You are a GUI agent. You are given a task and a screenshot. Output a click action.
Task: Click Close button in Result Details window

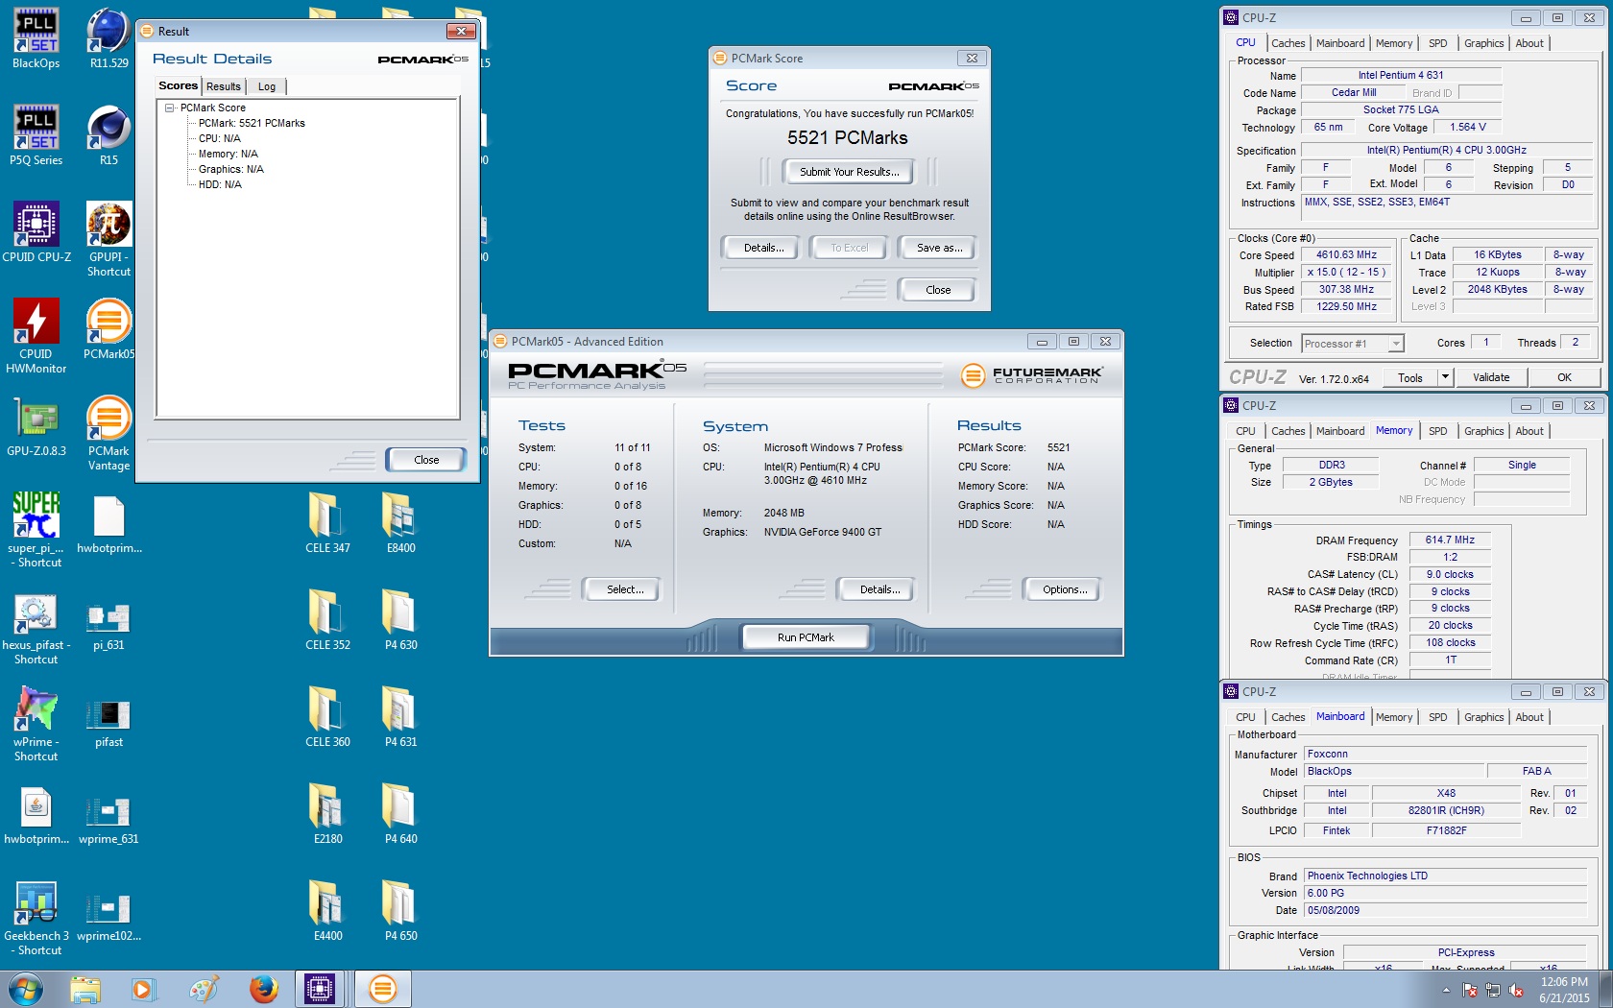tap(426, 460)
